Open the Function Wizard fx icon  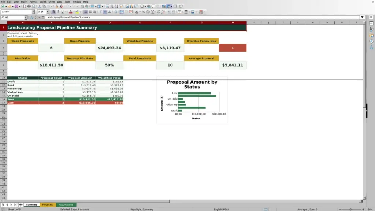pyautogui.click(x=31, y=18)
